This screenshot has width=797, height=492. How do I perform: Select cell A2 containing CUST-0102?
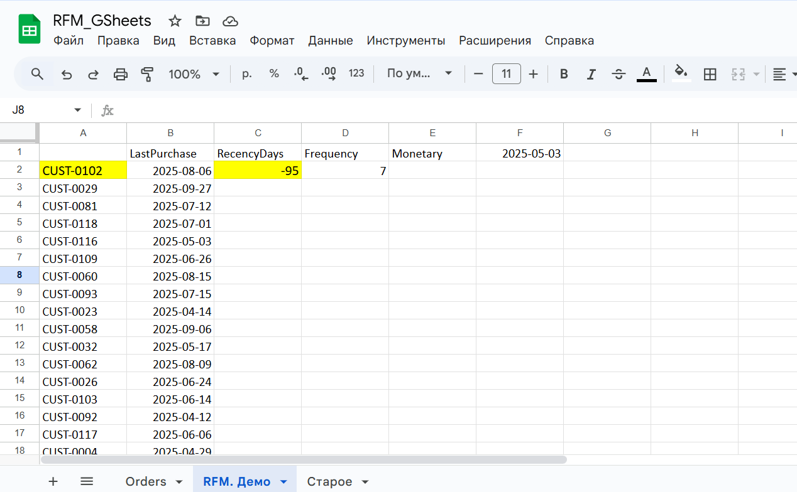[x=83, y=171]
